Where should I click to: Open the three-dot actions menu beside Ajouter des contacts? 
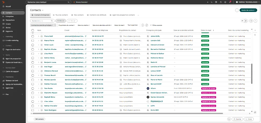click(237, 10)
